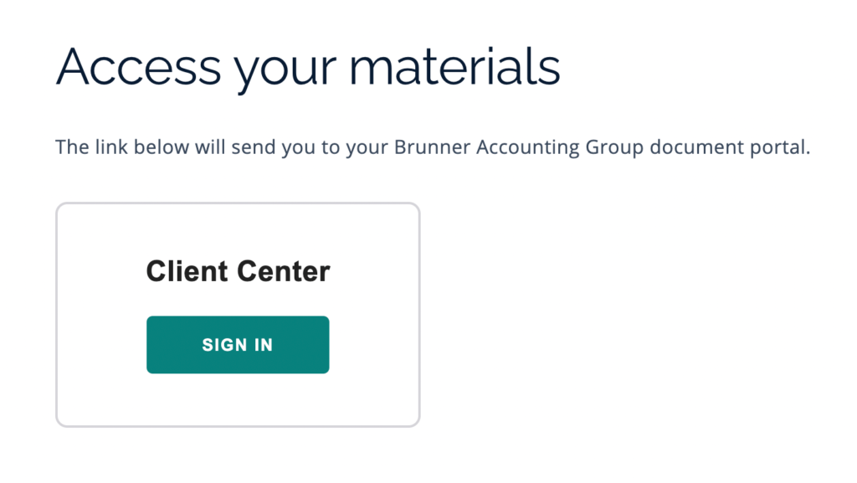Image resolution: width=857 pixels, height=483 pixels.
Task: Click the word 'Access' in the heading
Action: (x=138, y=67)
